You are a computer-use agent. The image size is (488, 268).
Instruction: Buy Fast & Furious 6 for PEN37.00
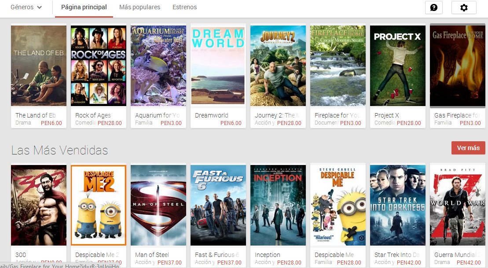[x=229, y=262]
